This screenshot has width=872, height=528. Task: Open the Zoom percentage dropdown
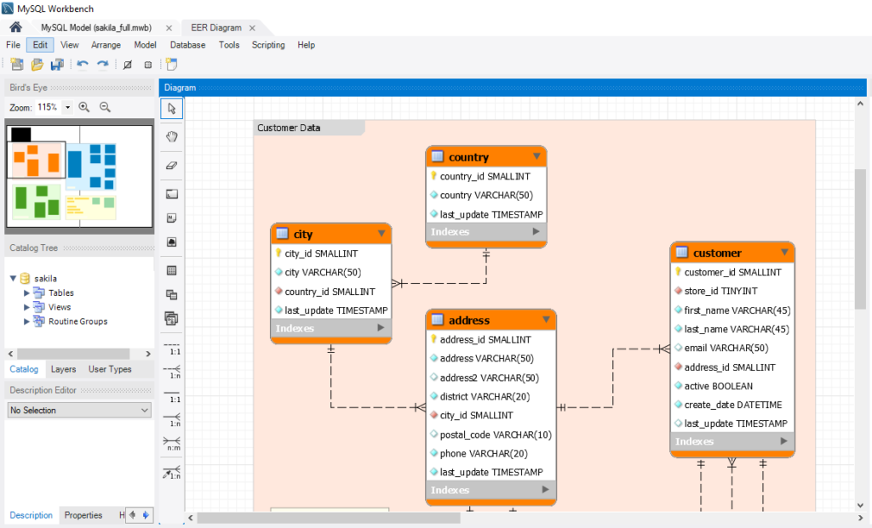pos(67,108)
